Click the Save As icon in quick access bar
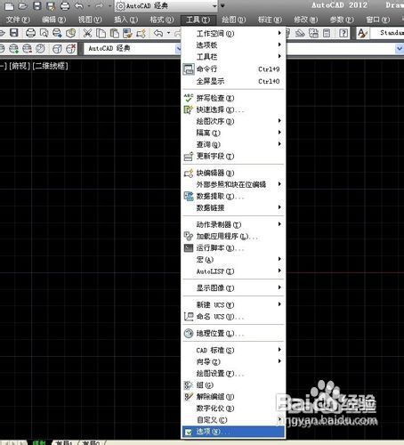The width and height of the screenshot is (404, 445). click(51, 6)
